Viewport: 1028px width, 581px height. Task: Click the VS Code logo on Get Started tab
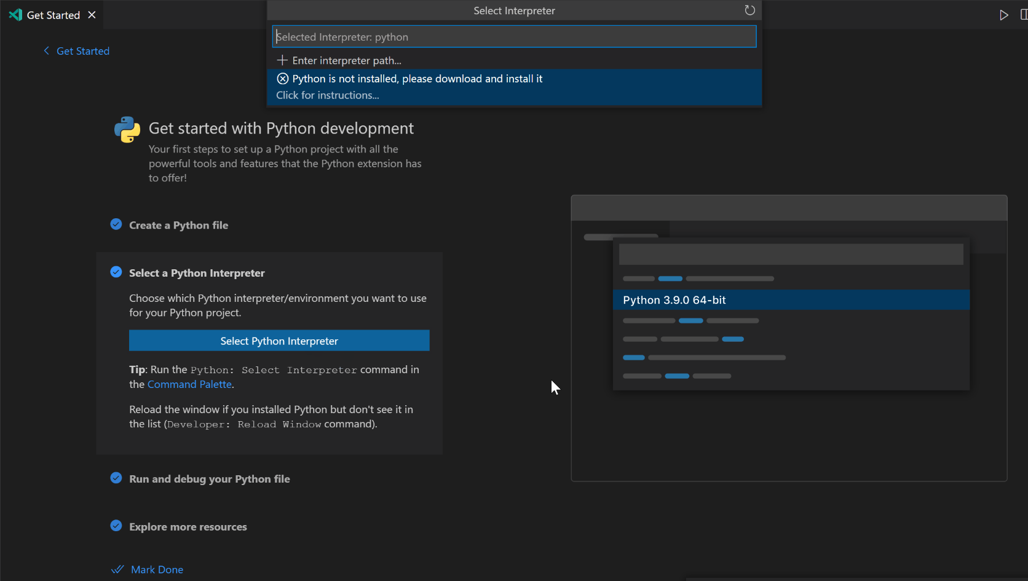pyautogui.click(x=15, y=15)
